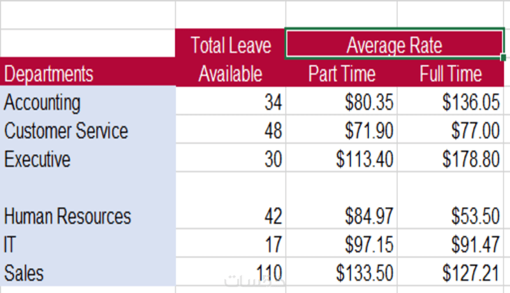Viewport: 510px width, 293px height.
Task: Select the Average Rate merged header cell
Action: click(x=395, y=43)
